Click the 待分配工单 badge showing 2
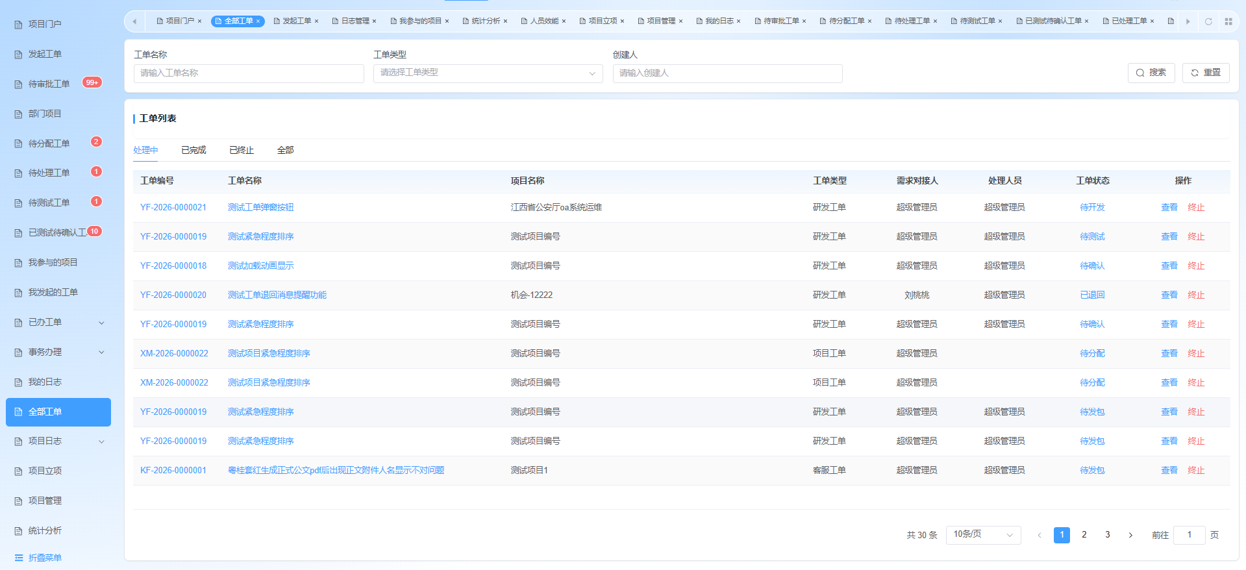This screenshot has height=570, width=1246. [x=96, y=142]
